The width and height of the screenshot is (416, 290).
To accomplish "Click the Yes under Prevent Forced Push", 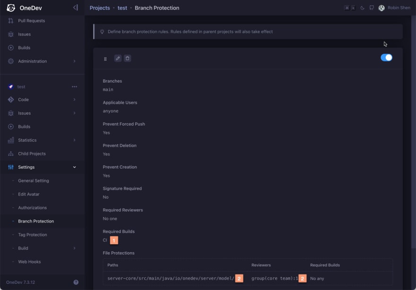I will (106, 133).
